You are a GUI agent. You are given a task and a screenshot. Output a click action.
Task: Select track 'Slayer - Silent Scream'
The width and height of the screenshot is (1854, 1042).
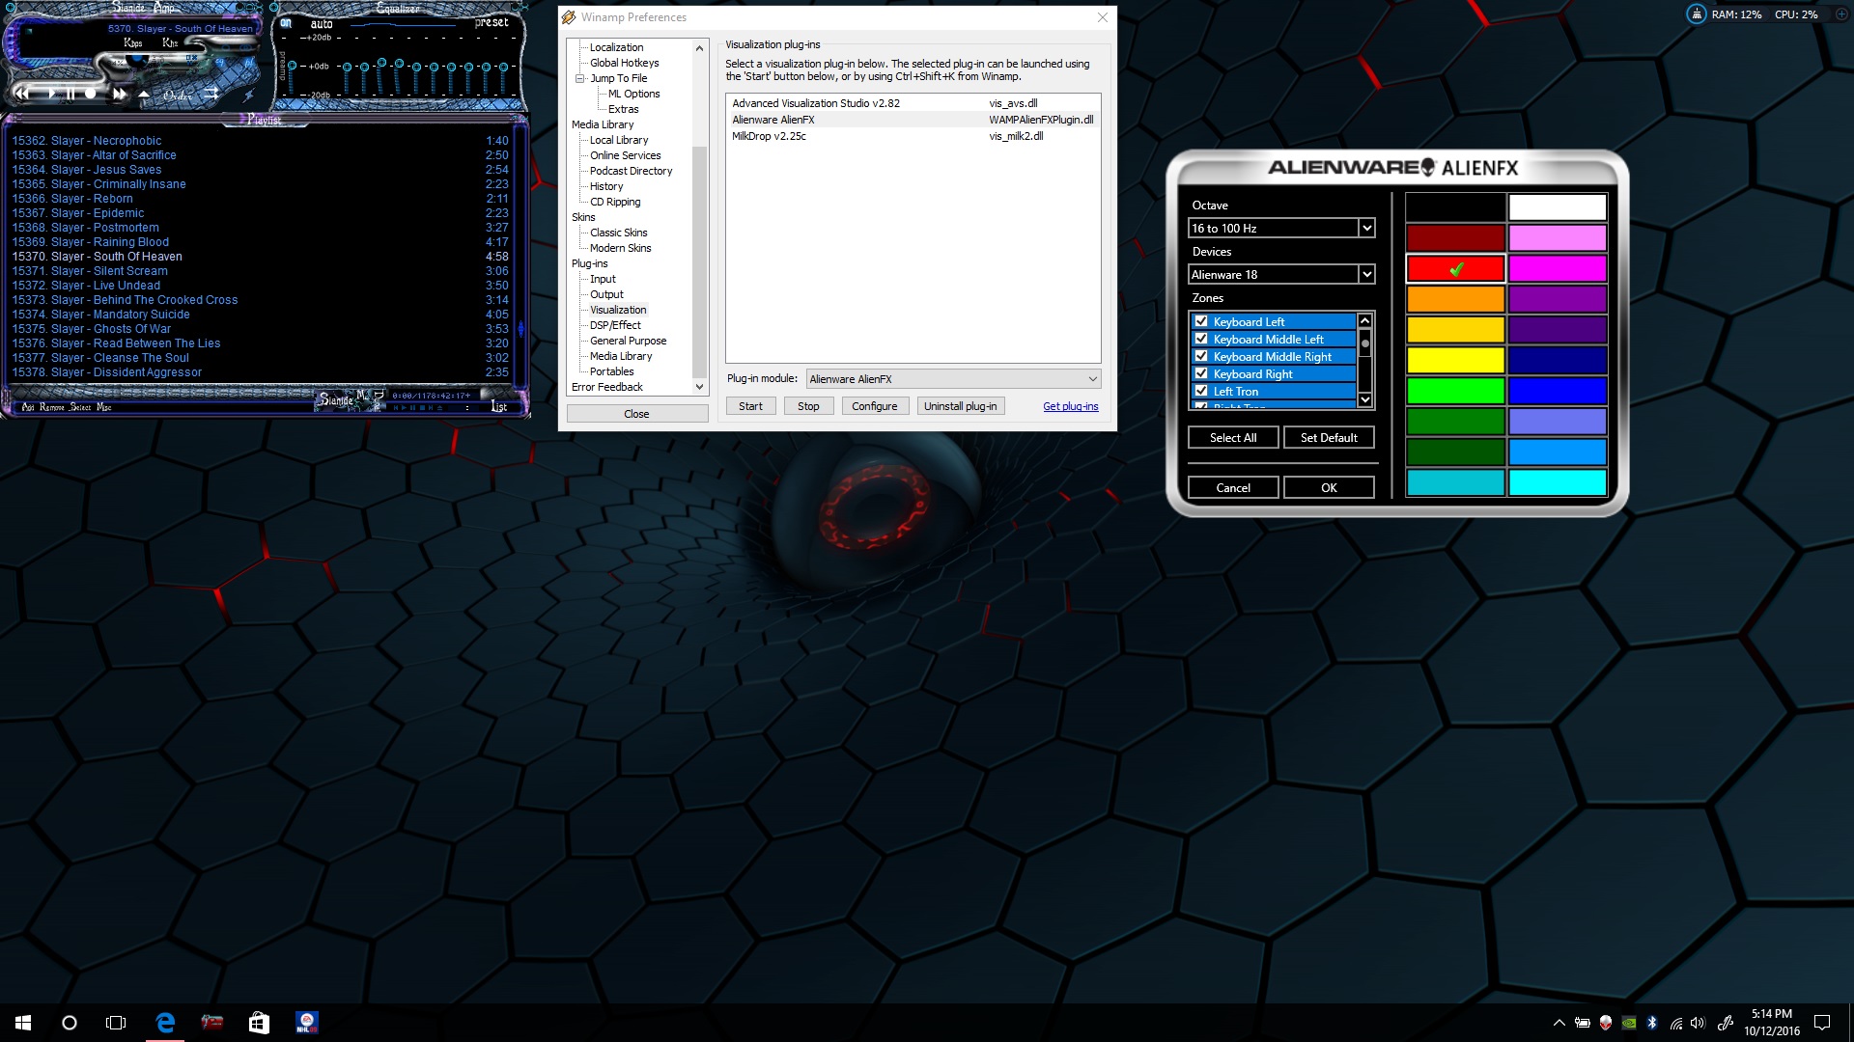(260, 271)
